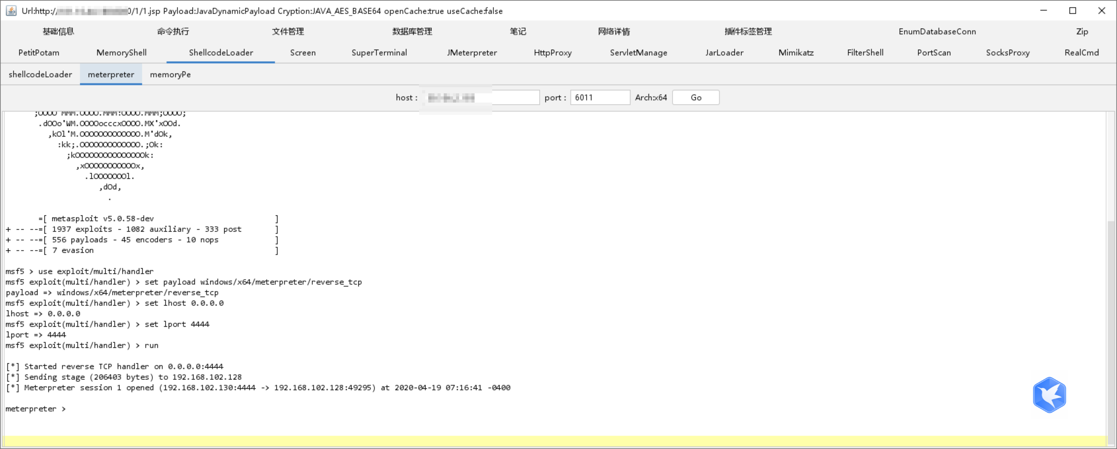
Task: Click the 'Arch:x64' label
Action: pyautogui.click(x=651, y=97)
